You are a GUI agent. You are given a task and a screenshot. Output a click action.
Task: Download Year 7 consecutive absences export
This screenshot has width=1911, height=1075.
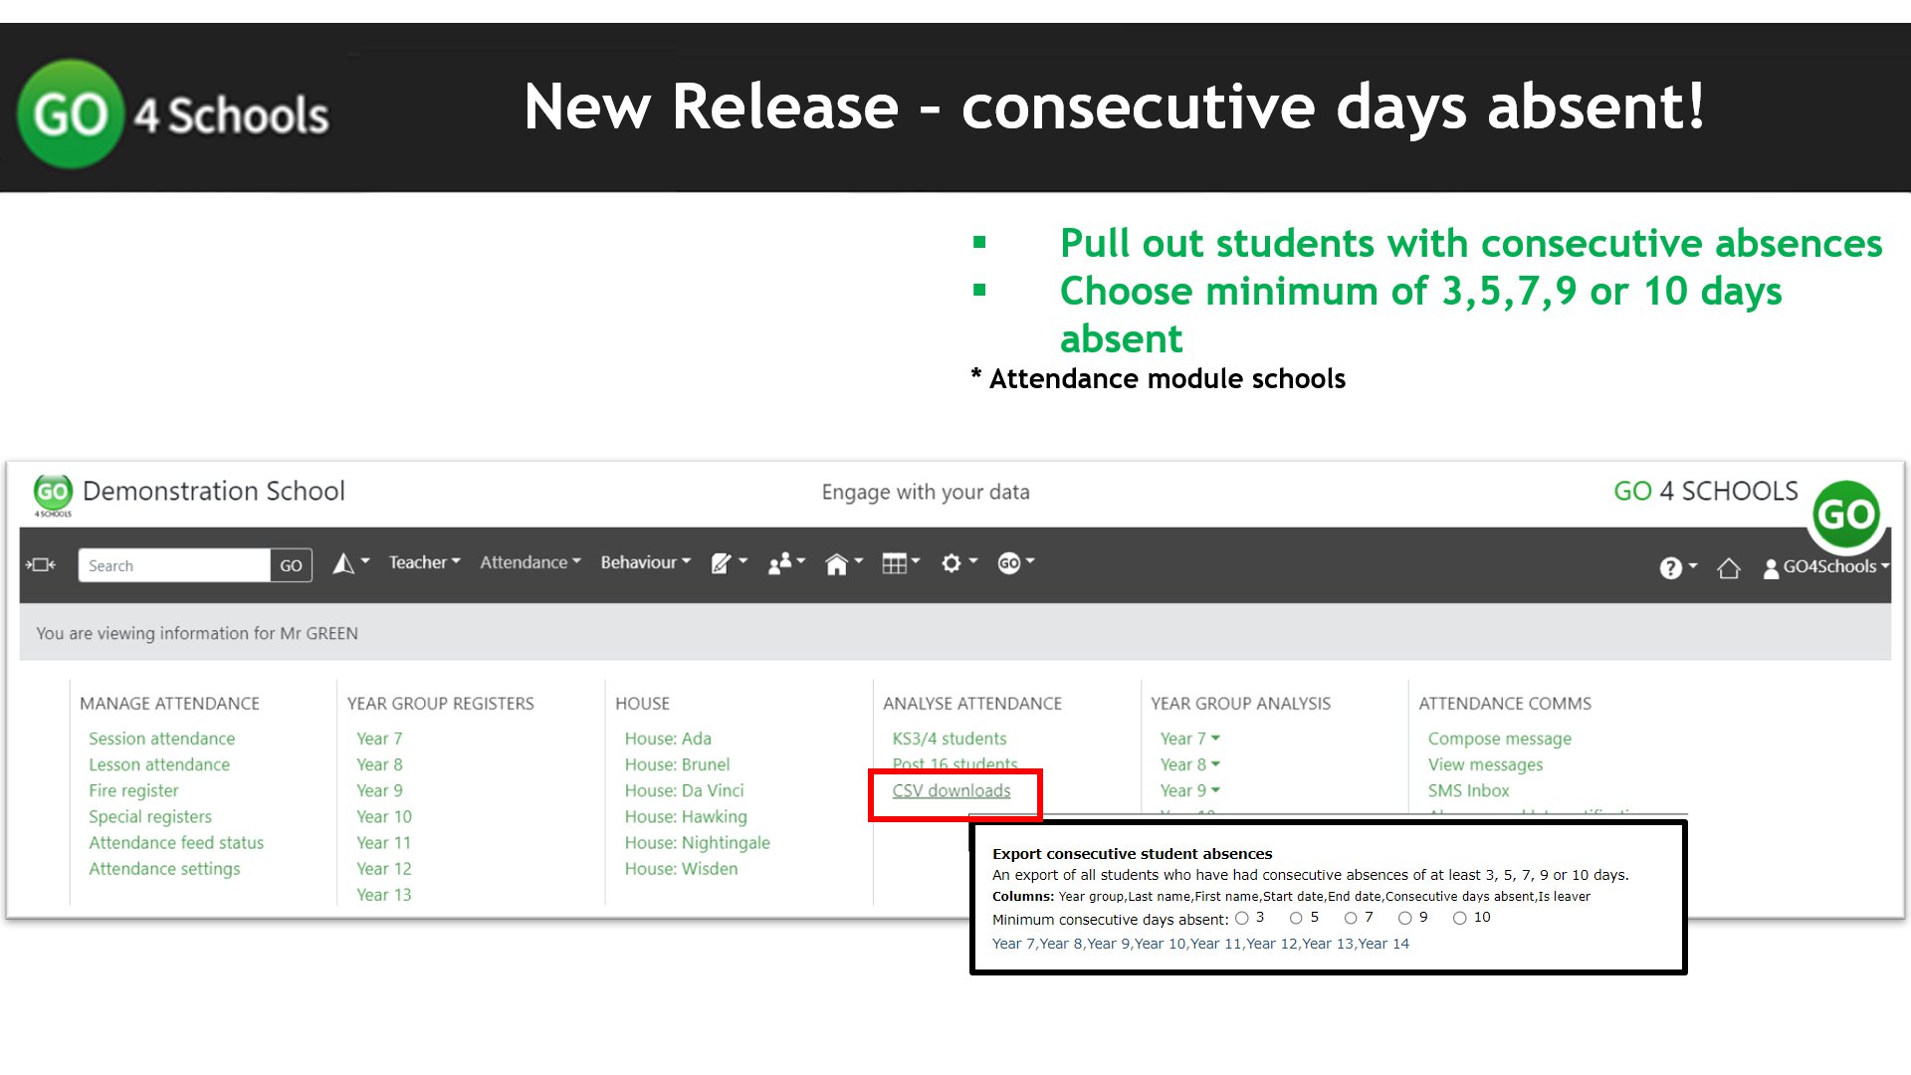[x=1013, y=944]
